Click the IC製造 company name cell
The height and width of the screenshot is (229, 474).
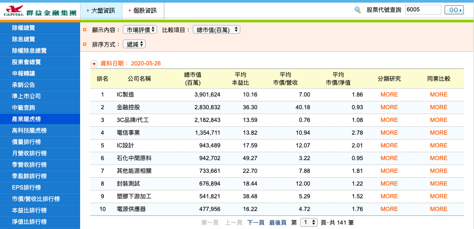click(x=125, y=95)
